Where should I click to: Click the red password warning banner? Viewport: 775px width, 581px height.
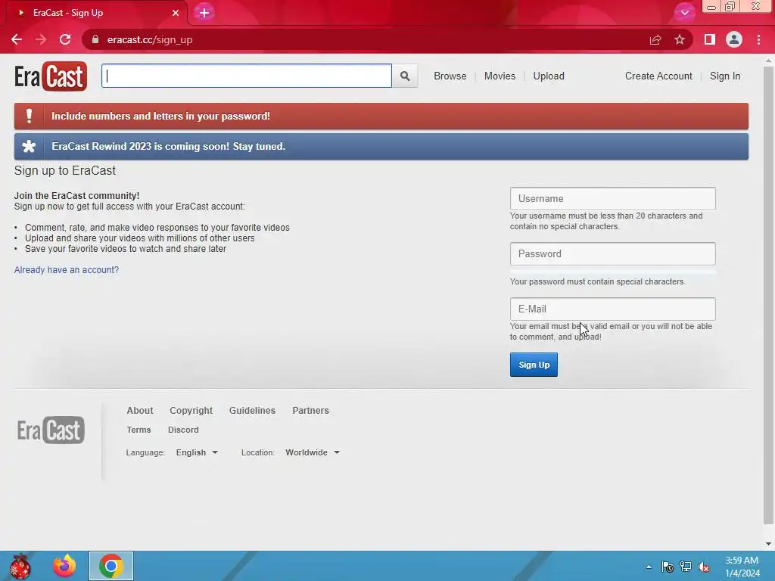[x=381, y=116]
